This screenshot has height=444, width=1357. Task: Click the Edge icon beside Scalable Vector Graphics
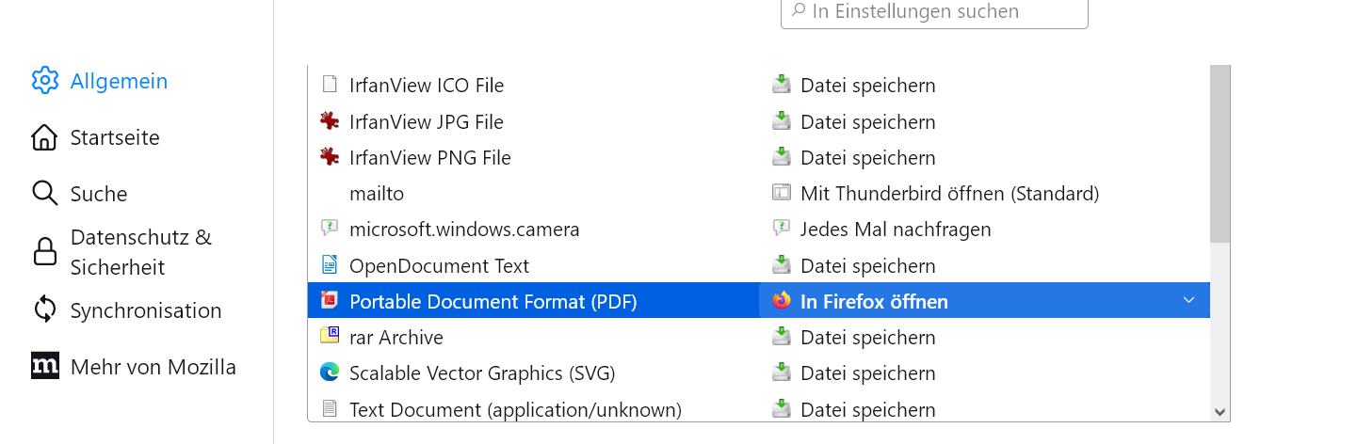click(x=329, y=373)
